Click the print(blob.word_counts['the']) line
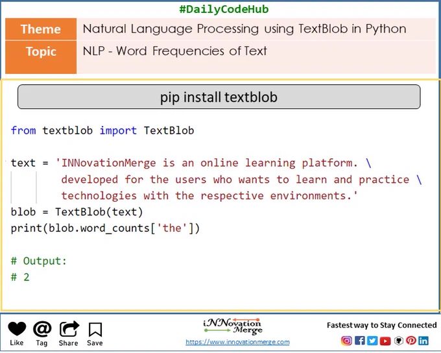 105,228
